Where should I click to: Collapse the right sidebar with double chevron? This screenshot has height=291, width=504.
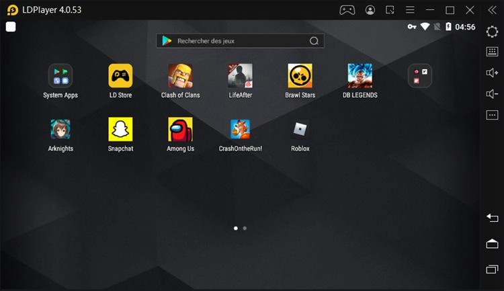pos(493,10)
